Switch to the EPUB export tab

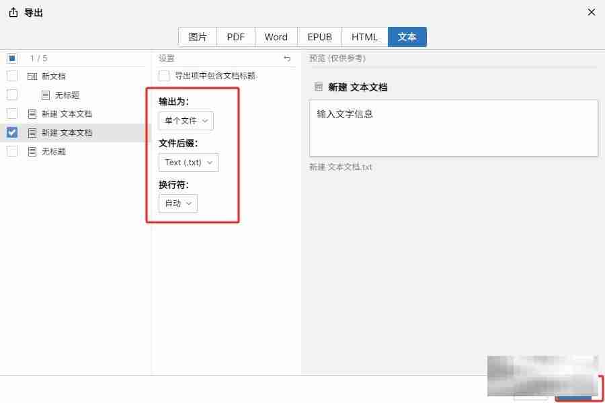click(319, 37)
